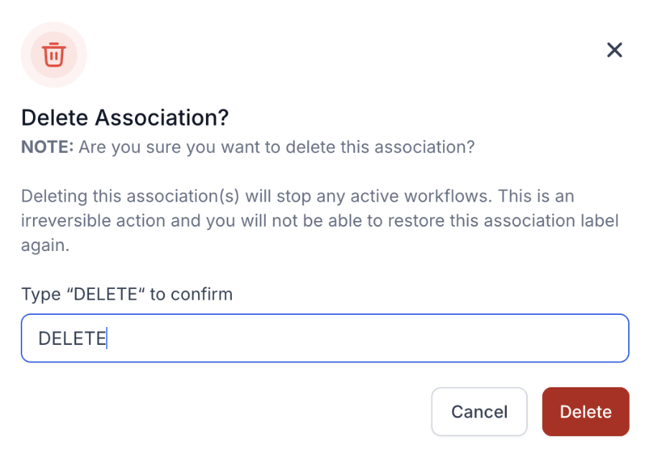Click the quoted "DELETE" word in the label
Viewport: 649px width, 459px height.
point(106,294)
